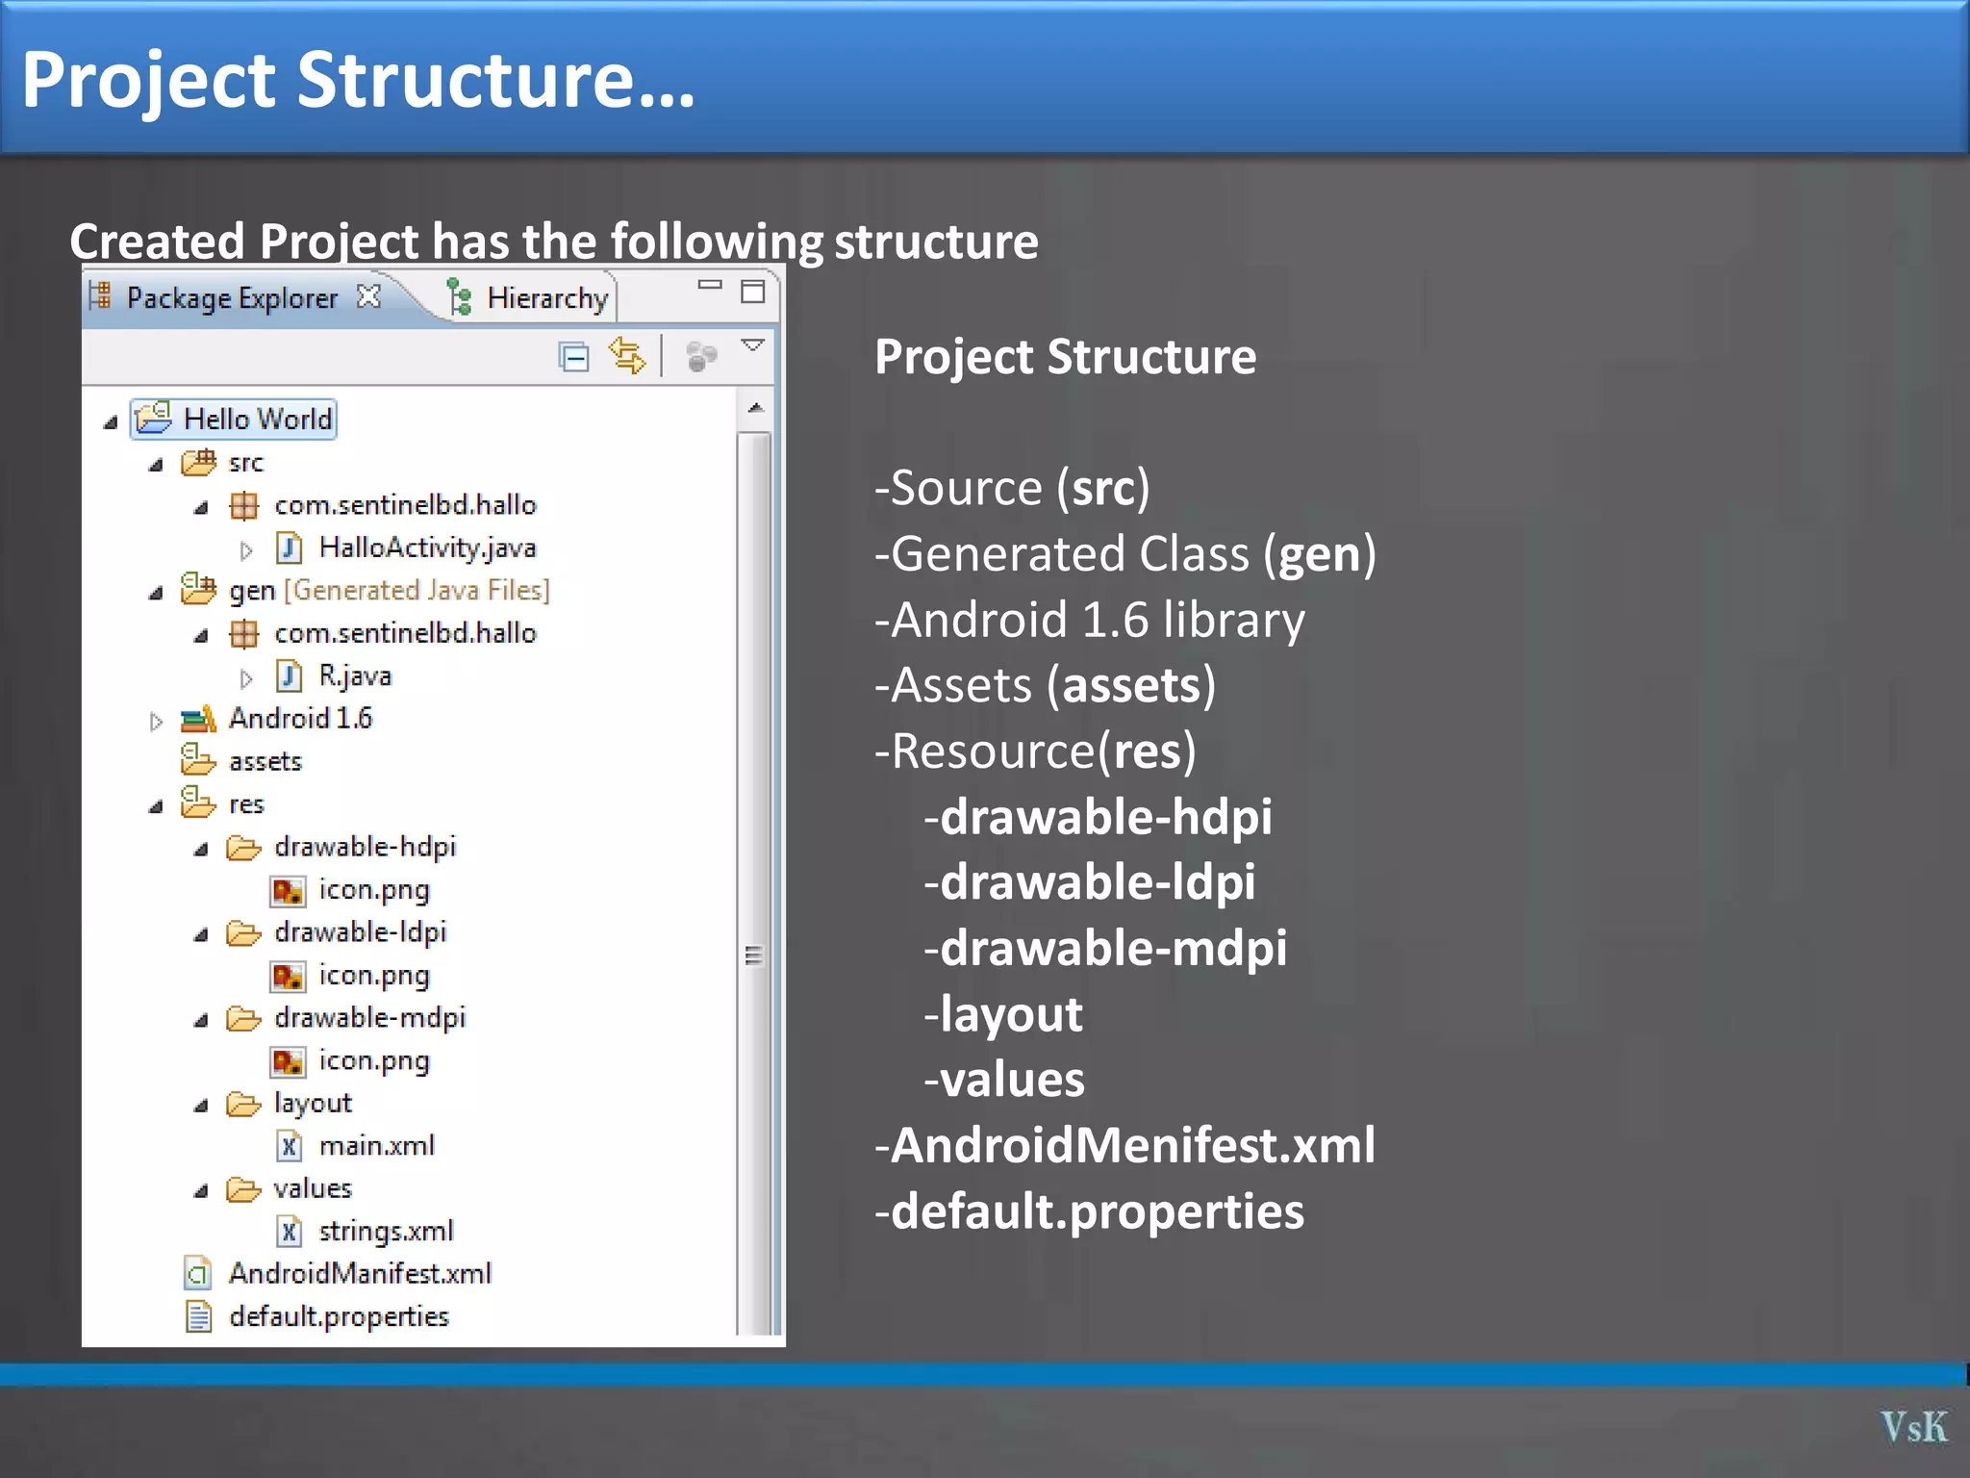Collapse the src folder
This screenshot has width=1970, height=1478.
click(x=156, y=465)
